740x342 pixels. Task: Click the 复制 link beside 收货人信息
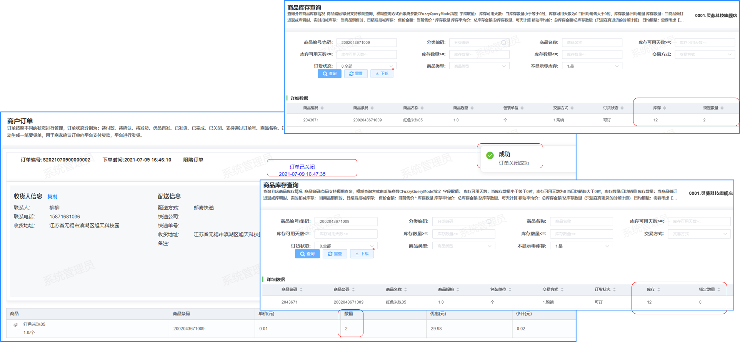tap(52, 197)
